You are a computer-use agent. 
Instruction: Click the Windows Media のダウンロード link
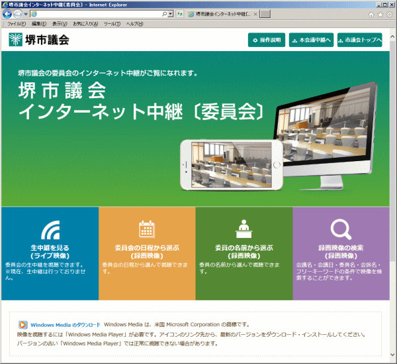(66, 325)
